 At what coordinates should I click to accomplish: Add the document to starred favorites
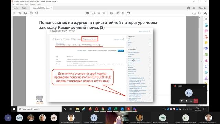(20, 13)
